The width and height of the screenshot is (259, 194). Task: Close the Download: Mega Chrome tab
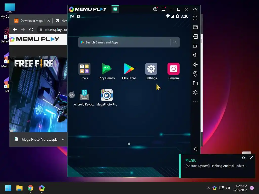48,21
